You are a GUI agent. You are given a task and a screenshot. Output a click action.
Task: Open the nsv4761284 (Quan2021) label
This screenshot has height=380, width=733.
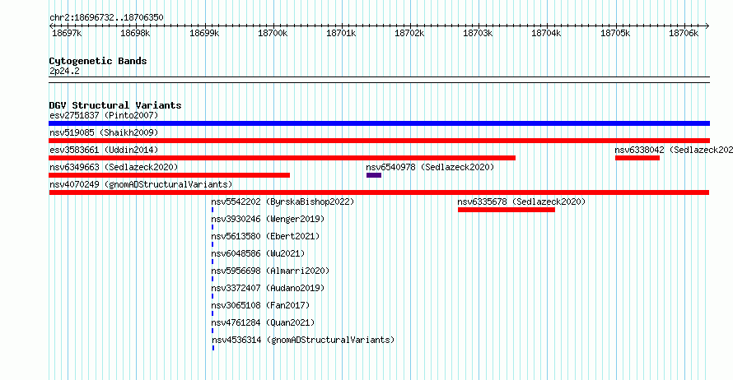point(263,322)
